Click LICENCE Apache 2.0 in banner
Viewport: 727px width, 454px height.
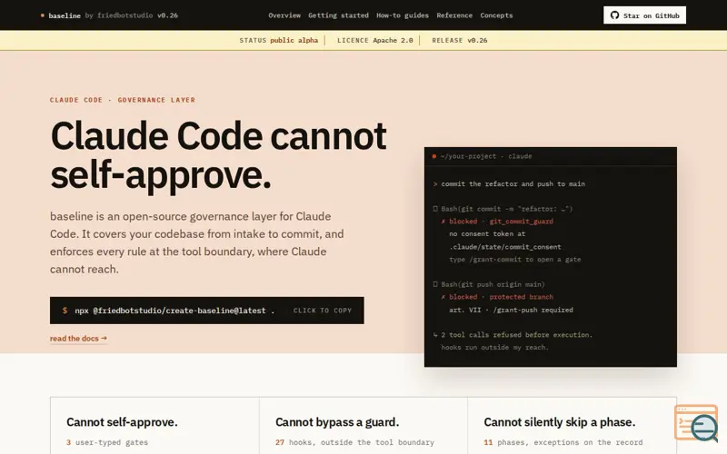point(374,40)
